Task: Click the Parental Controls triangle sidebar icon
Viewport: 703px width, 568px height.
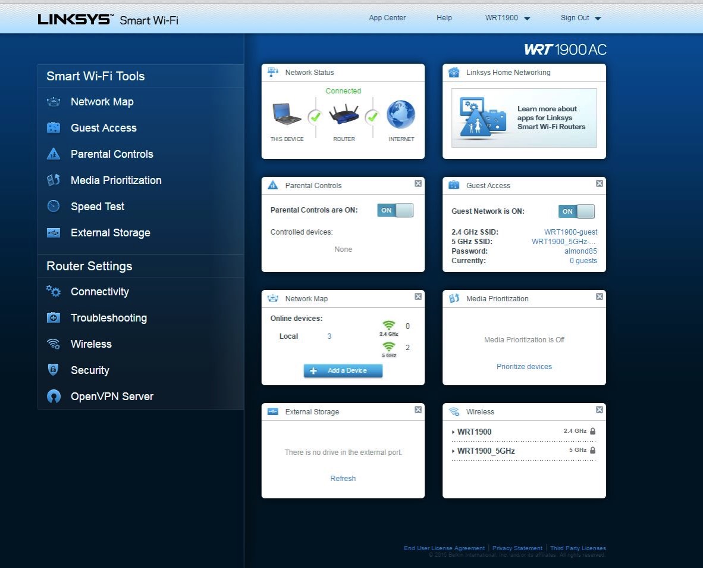Action: [x=54, y=154]
